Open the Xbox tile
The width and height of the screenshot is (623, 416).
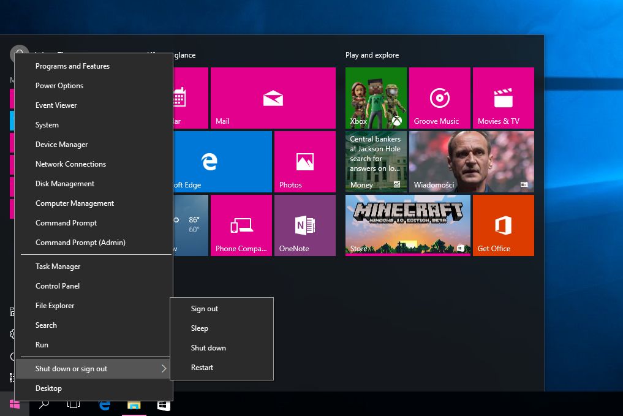pos(376,97)
